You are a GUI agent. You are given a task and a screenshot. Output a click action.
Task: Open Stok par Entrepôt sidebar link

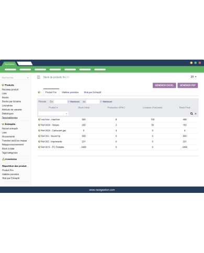10,178
